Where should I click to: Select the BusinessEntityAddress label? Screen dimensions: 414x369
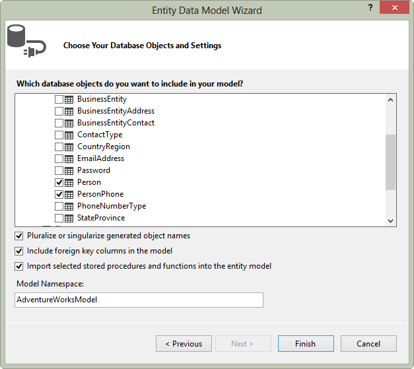point(116,111)
